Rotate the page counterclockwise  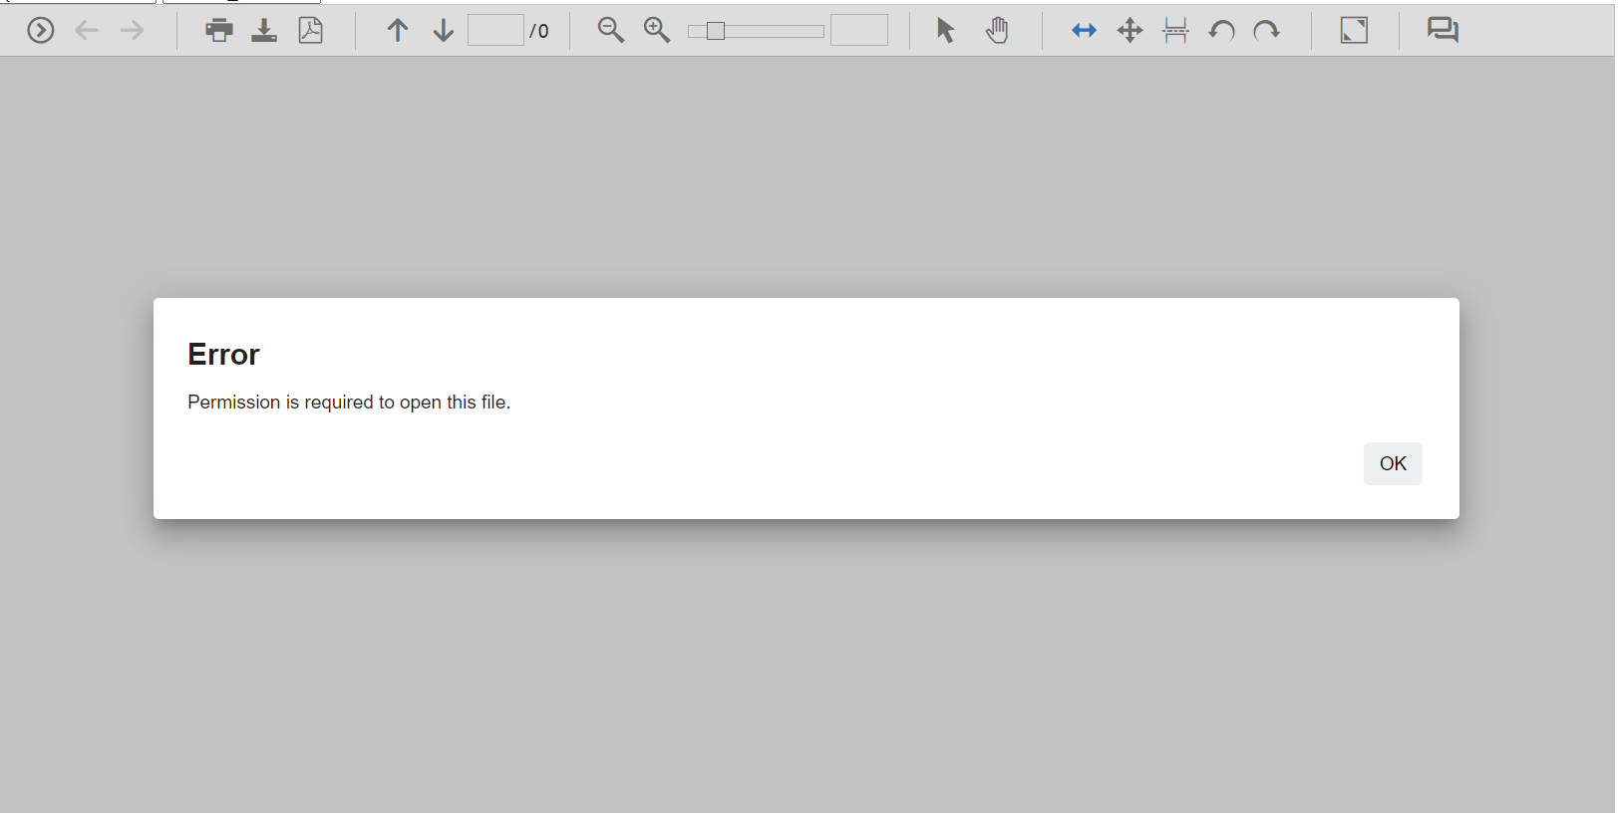[1221, 31]
